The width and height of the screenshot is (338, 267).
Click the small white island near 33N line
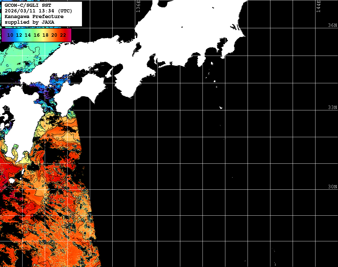click(x=221, y=108)
